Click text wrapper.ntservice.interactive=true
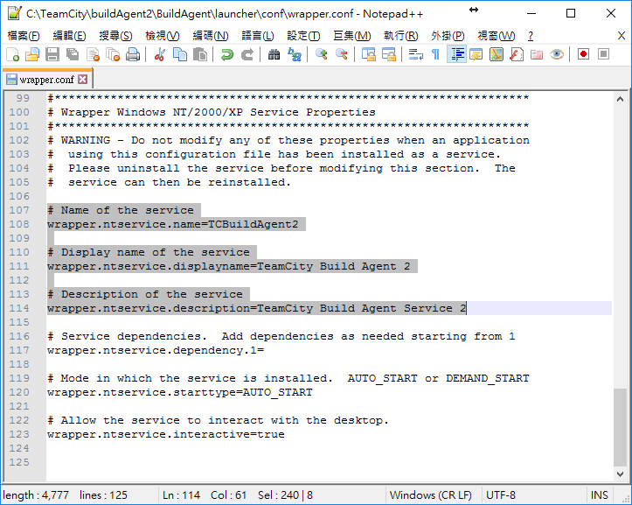 166,434
